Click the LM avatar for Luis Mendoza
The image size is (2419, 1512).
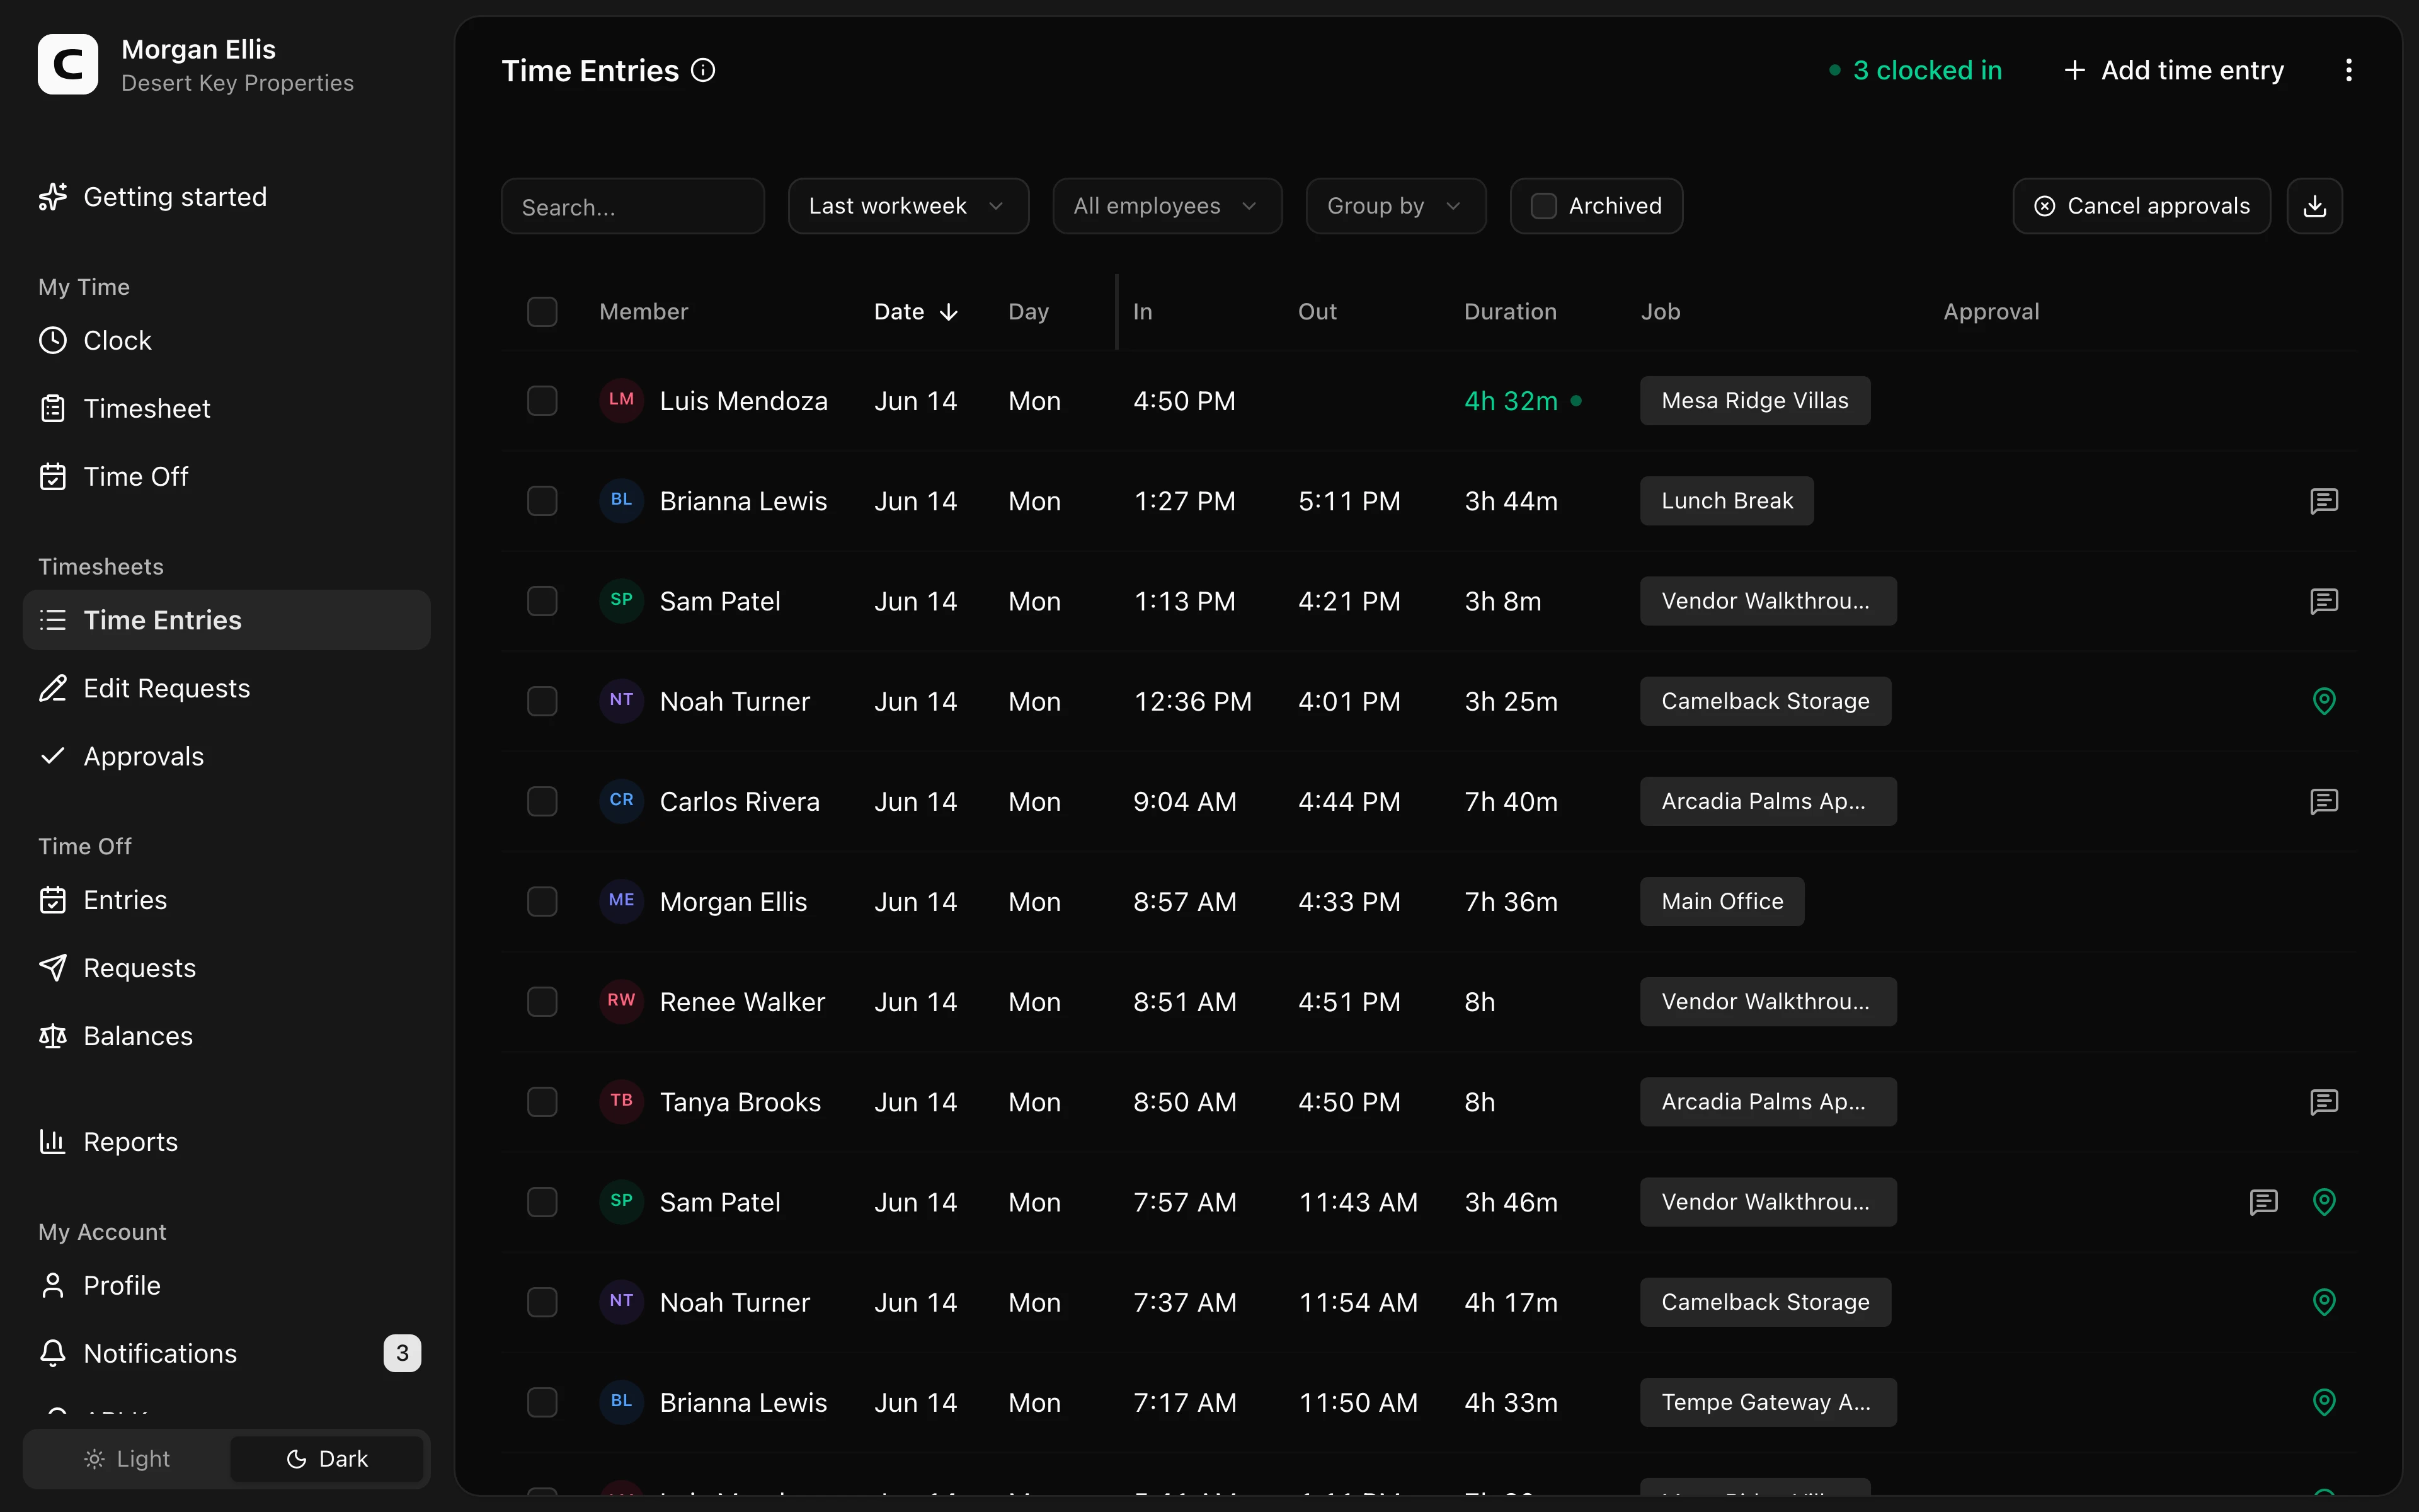(x=620, y=400)
